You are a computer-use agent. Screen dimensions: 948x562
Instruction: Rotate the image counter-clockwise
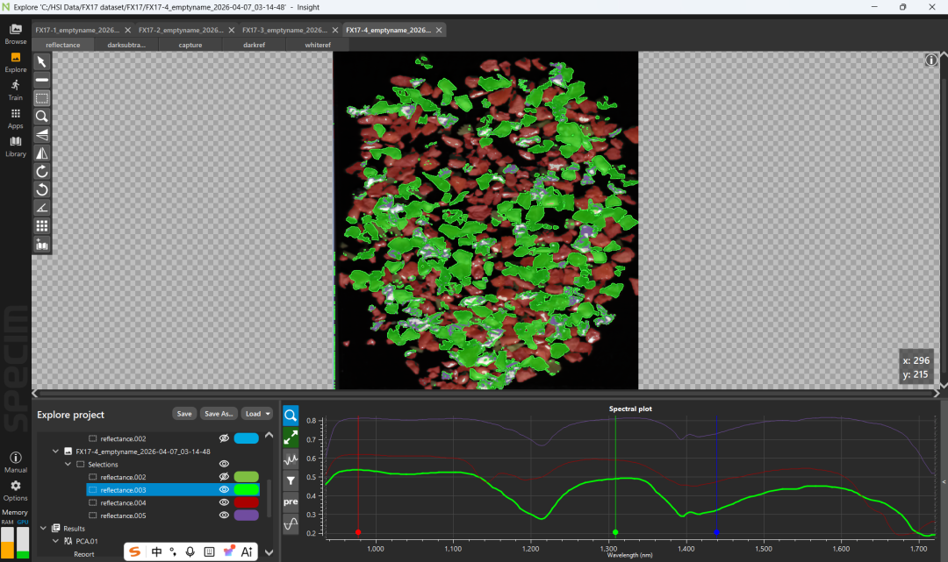42,189
